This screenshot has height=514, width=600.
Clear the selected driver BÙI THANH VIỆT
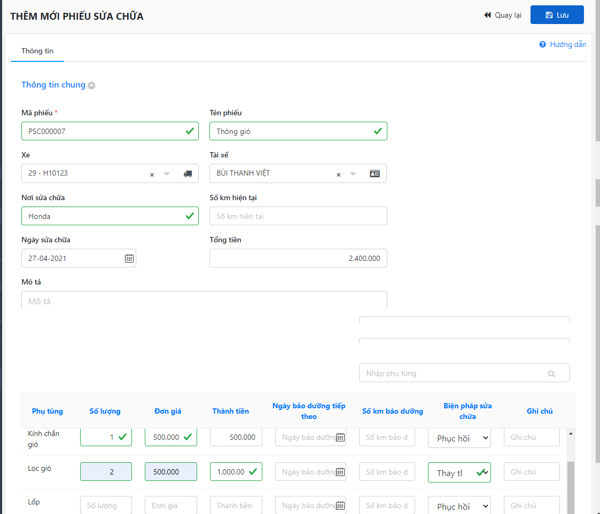tap(338, 175)
